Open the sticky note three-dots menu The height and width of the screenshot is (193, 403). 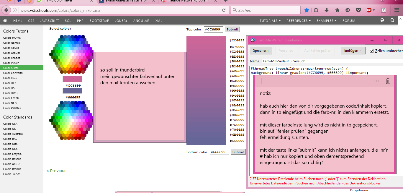[x=376, y=81]
